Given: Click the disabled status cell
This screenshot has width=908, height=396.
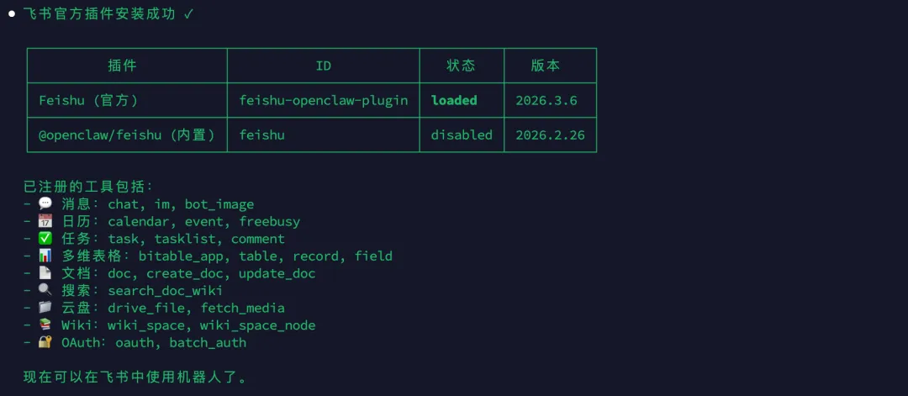Looking at the screenshot, I should click(462, 135).
